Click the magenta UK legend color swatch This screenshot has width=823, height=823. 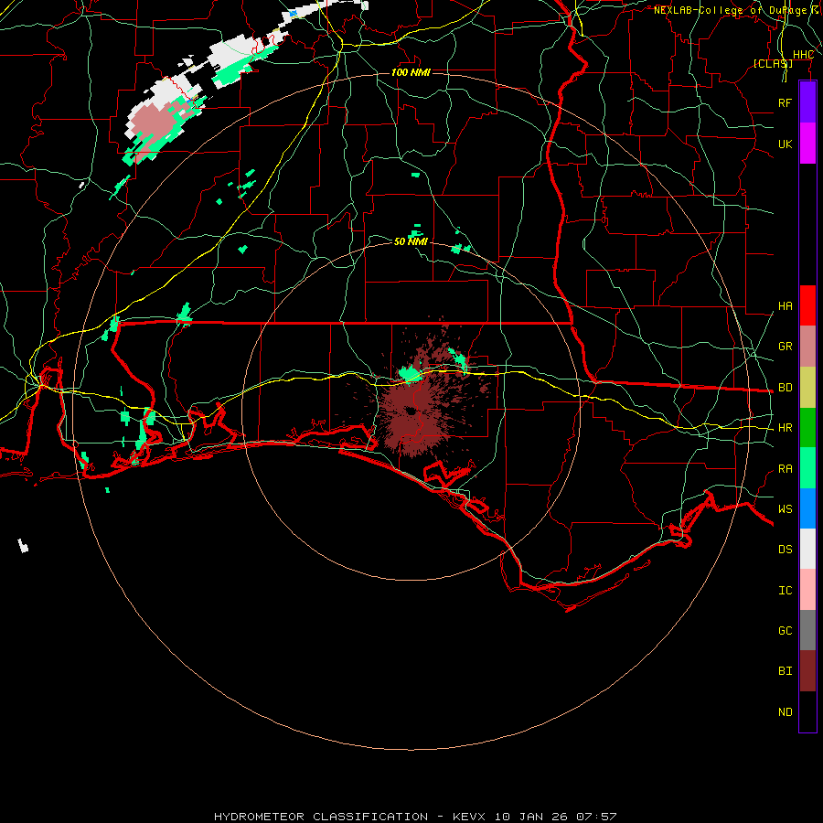(807, 144)
